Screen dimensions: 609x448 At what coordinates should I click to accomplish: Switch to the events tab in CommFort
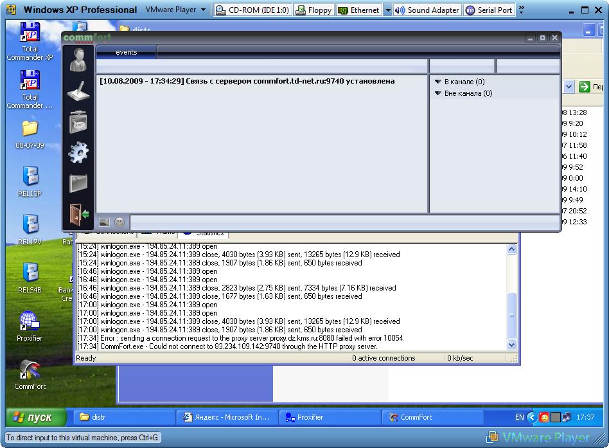point(126,52)
